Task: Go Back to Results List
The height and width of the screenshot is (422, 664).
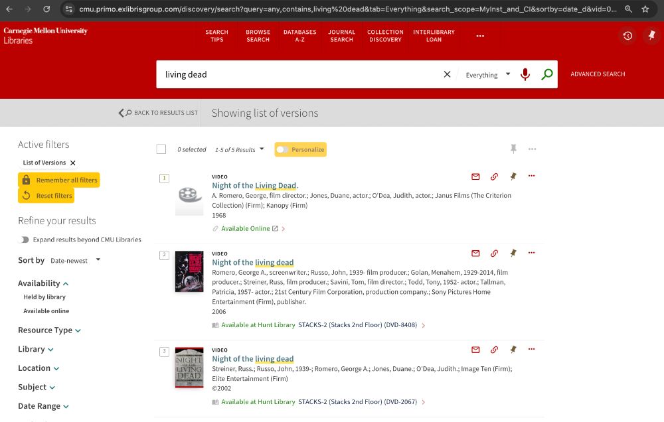Action: click(158, 113)
